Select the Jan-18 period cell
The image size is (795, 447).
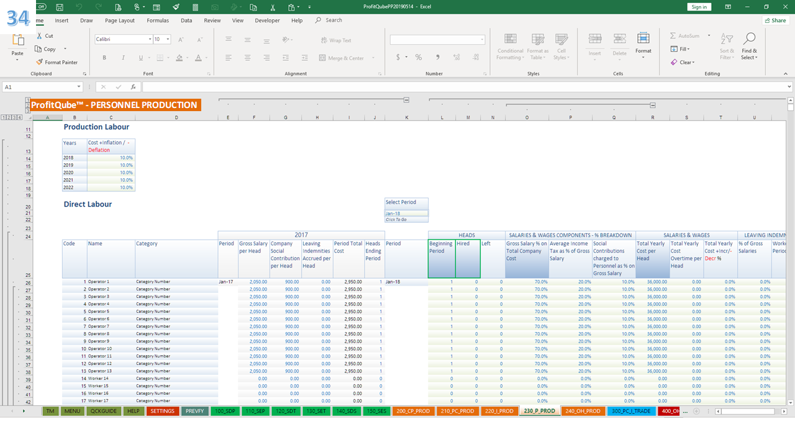[x=406, y=214]
